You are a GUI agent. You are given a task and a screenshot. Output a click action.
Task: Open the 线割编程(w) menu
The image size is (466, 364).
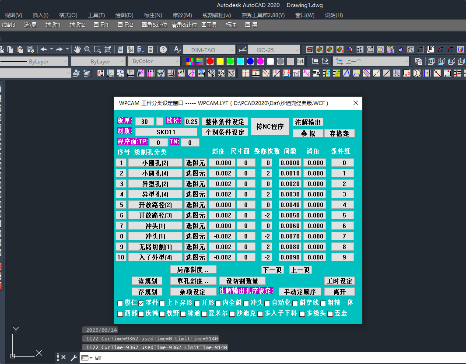coord(217,15)
